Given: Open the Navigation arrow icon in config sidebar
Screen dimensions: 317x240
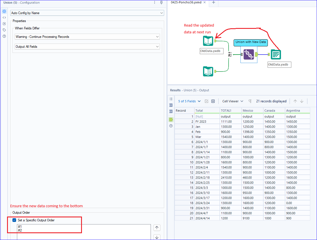Looking at the screenshot, I should (x=4, y=24).
